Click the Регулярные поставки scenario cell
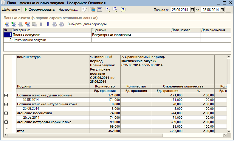 (x=131, y=35)
